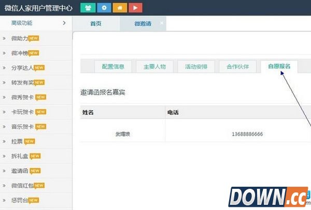Open the 活动安排 tab

(196, 67)
